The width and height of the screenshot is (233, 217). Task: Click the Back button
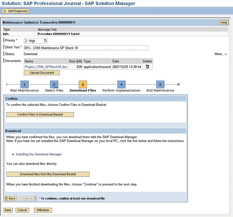tap(11, 198)
